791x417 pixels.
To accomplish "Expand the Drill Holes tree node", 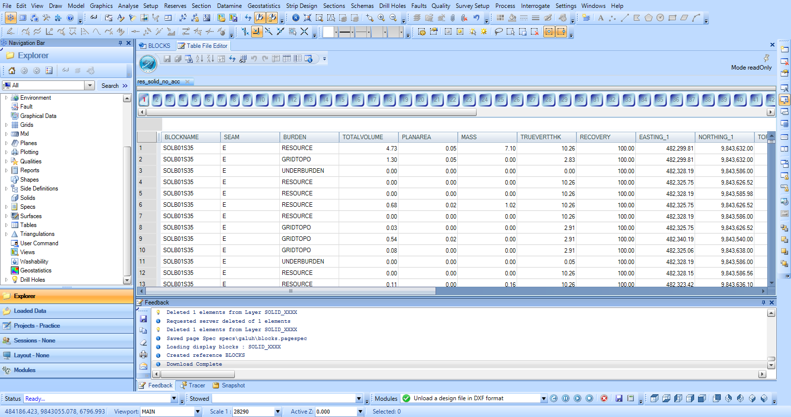I will [6, 280].
